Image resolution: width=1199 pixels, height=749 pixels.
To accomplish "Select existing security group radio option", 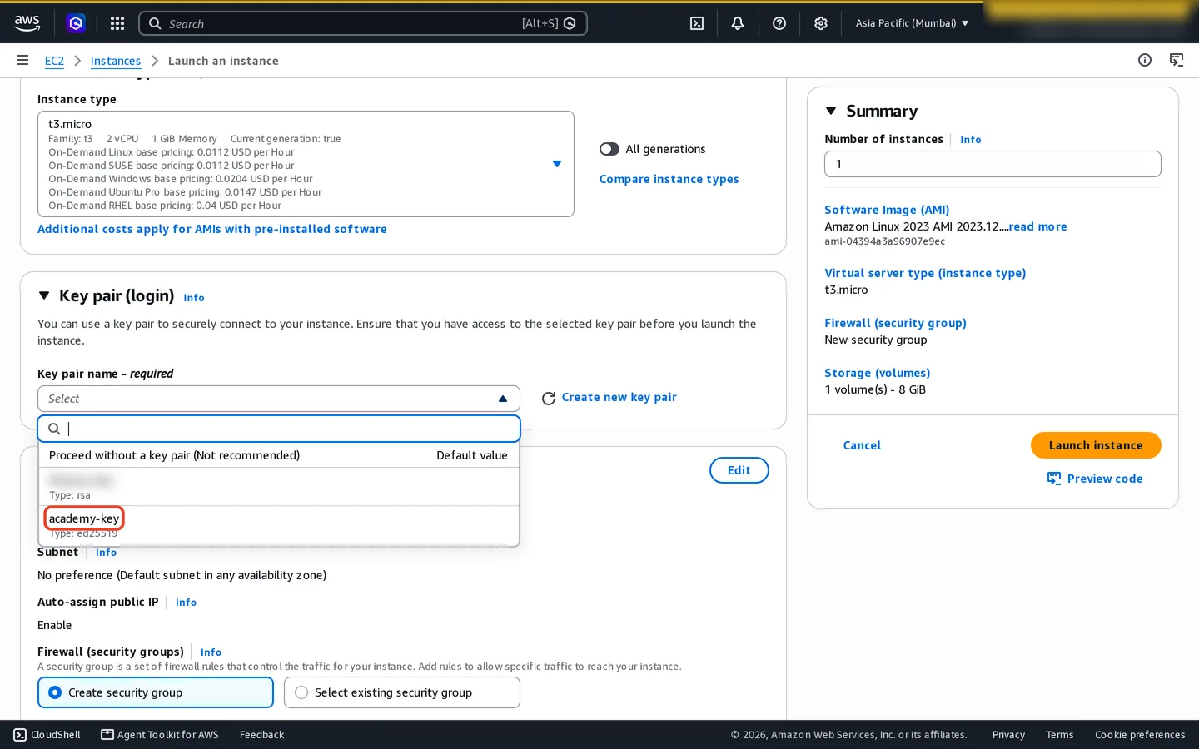I will [402, 692].
